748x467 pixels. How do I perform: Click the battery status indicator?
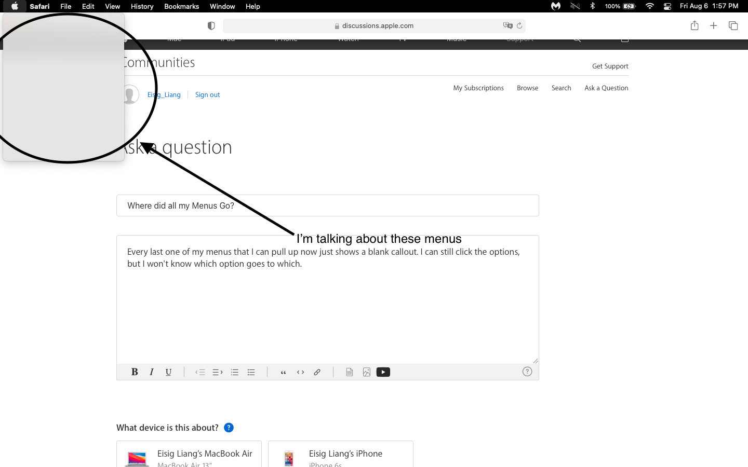[620, 6]
